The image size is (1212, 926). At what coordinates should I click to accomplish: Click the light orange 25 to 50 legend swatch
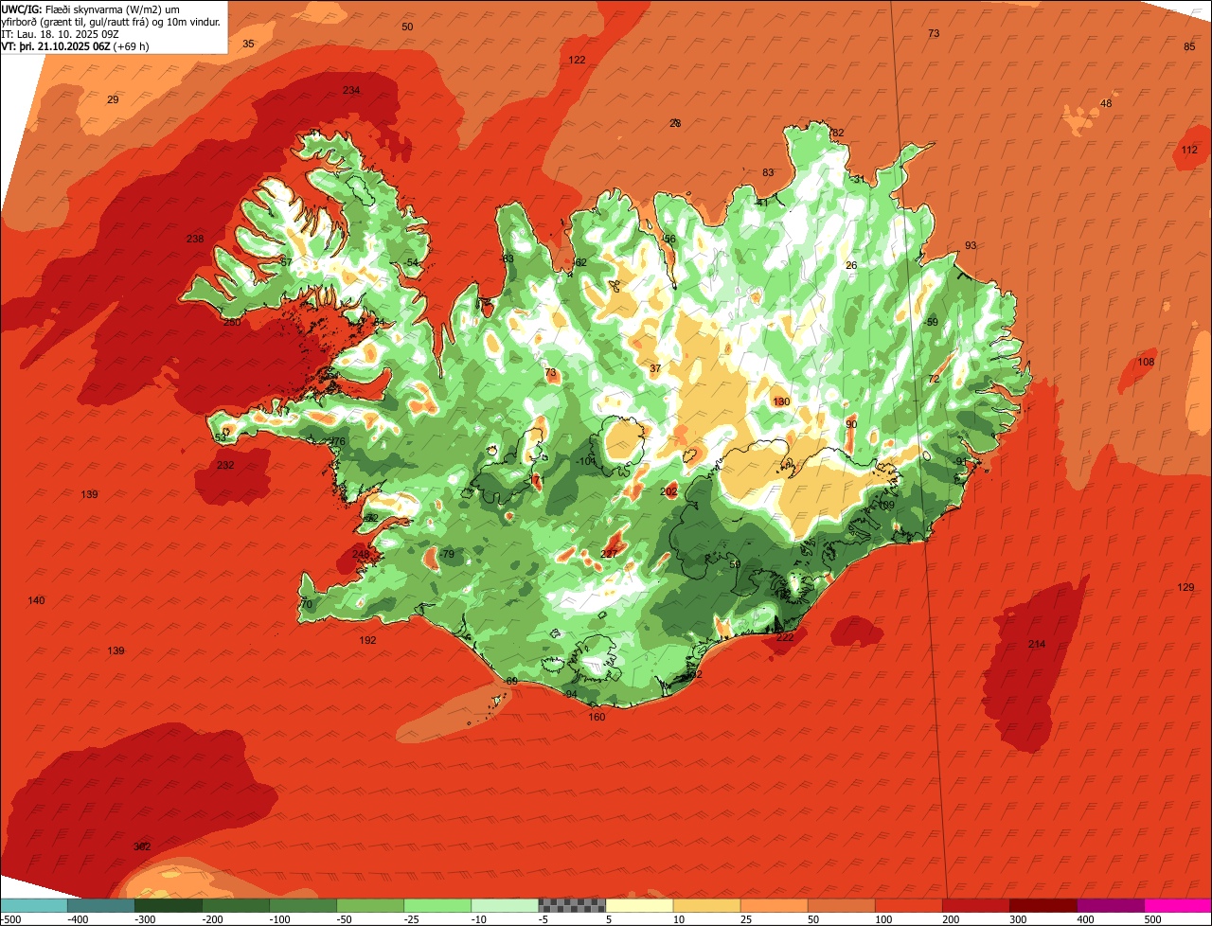pos(774,905)
